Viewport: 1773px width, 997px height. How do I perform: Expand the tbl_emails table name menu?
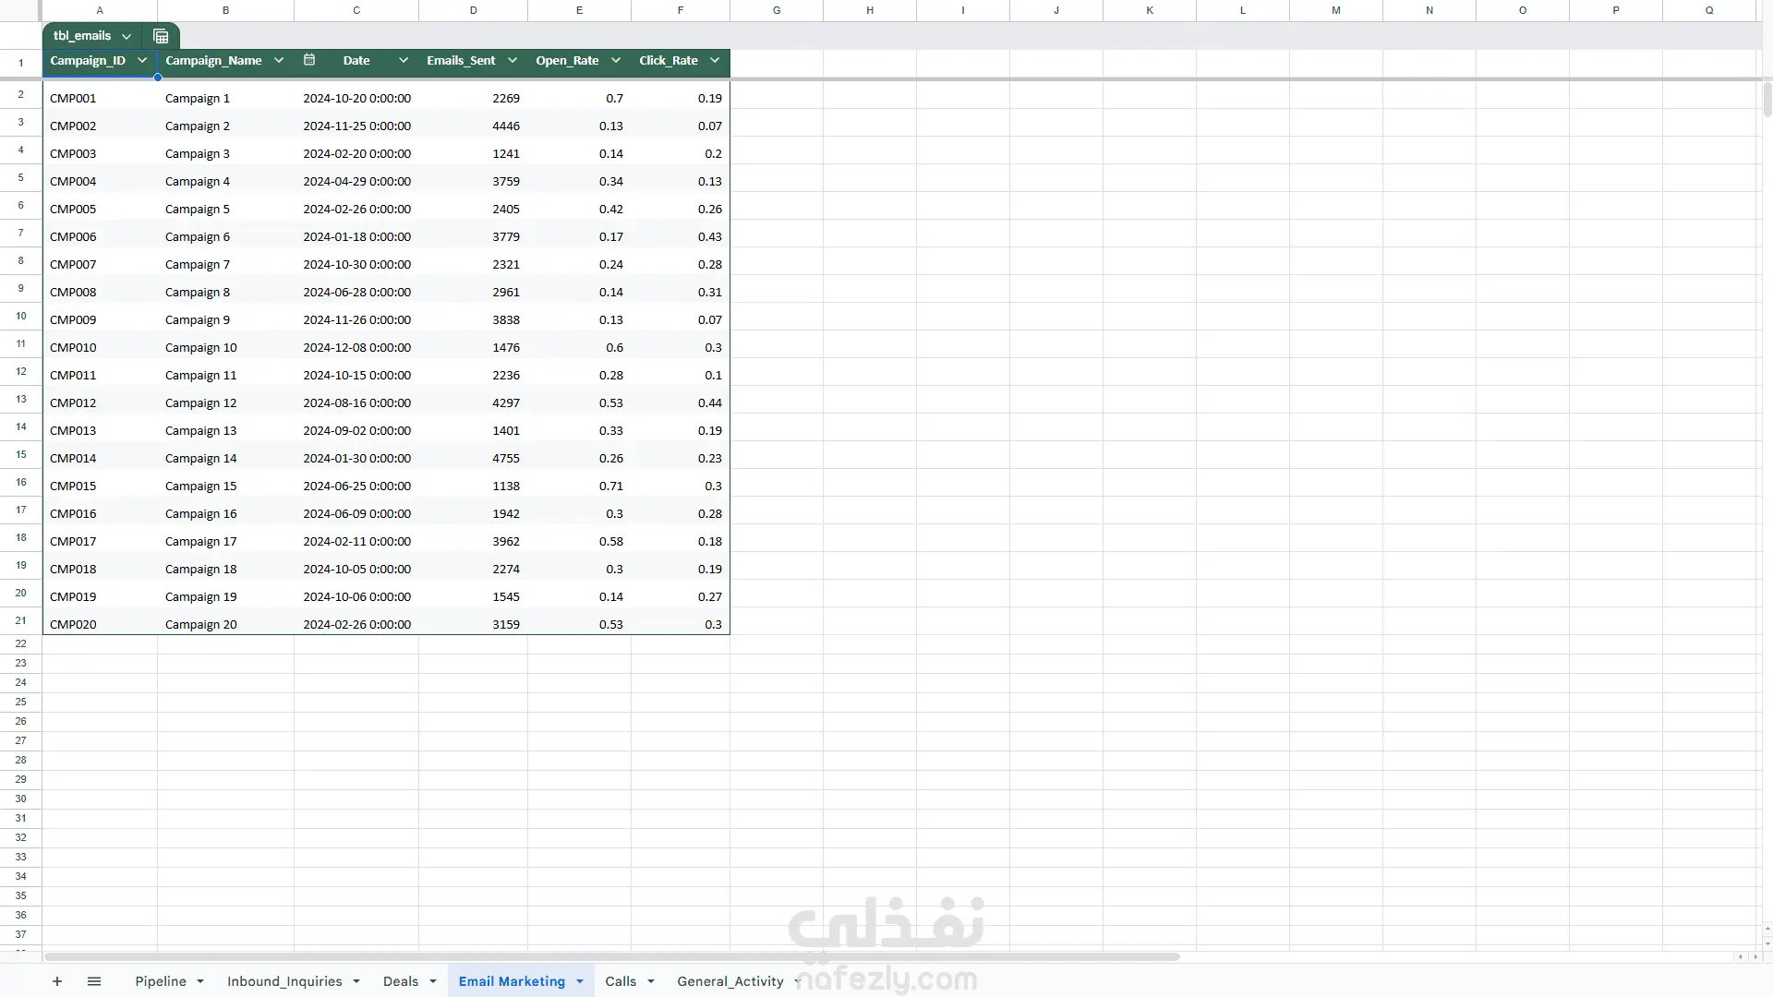(x=127, y=36)
